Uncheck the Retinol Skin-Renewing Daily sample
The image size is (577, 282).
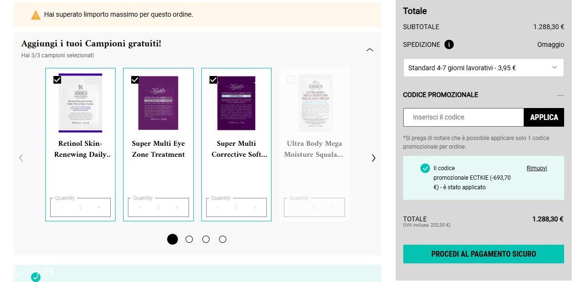click(57, 80)
